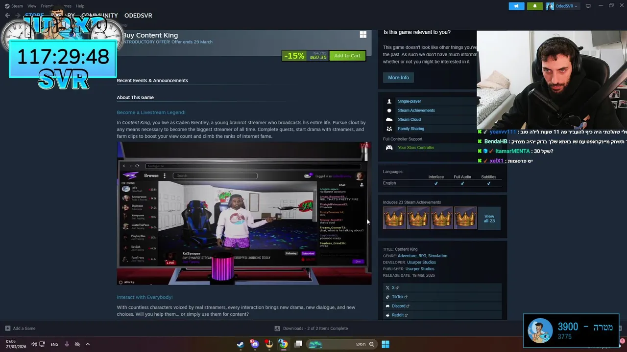Click the More Info button
This screenshot has width=627, height=352.
pos(398,77)
